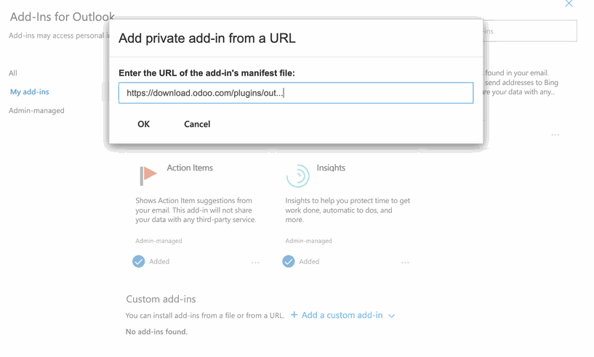Close the Add-Ins for Outlook window

(569, 4)
